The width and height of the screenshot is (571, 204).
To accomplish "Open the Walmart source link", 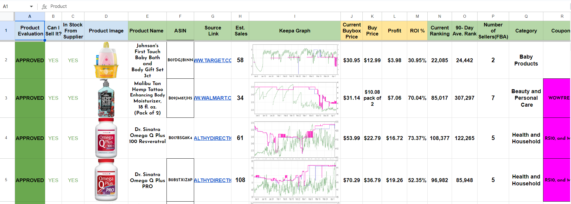I will point(212,98).
